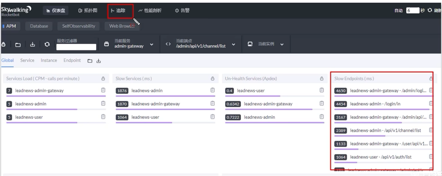Copy leadnews-admin in Services Load
This screenshot has width=442, height=176.
pos(103,104)
